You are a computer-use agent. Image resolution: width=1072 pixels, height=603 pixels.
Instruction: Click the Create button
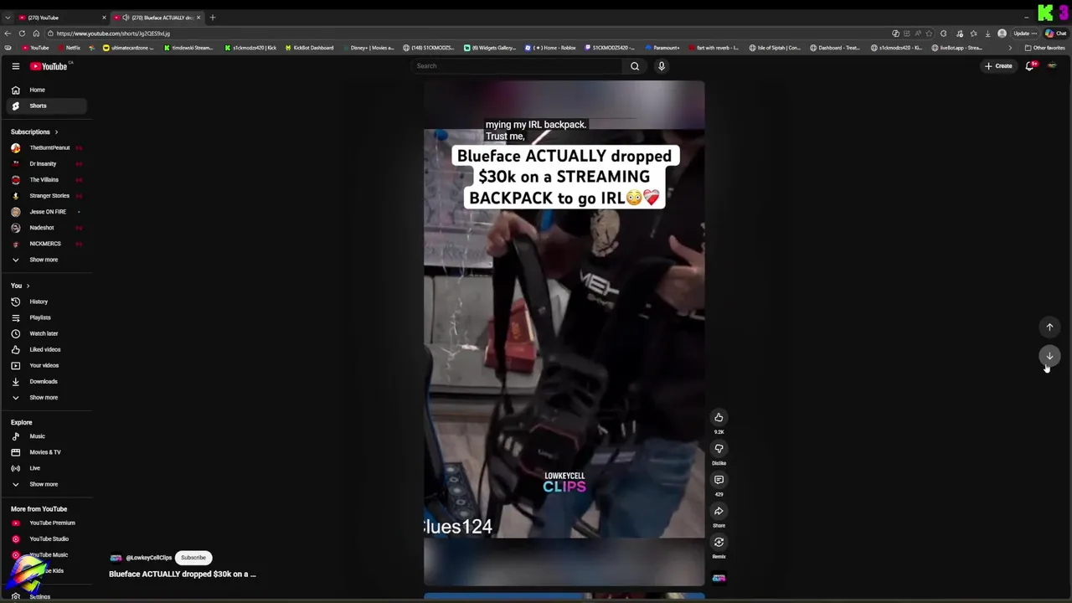[x=999, y=66]
